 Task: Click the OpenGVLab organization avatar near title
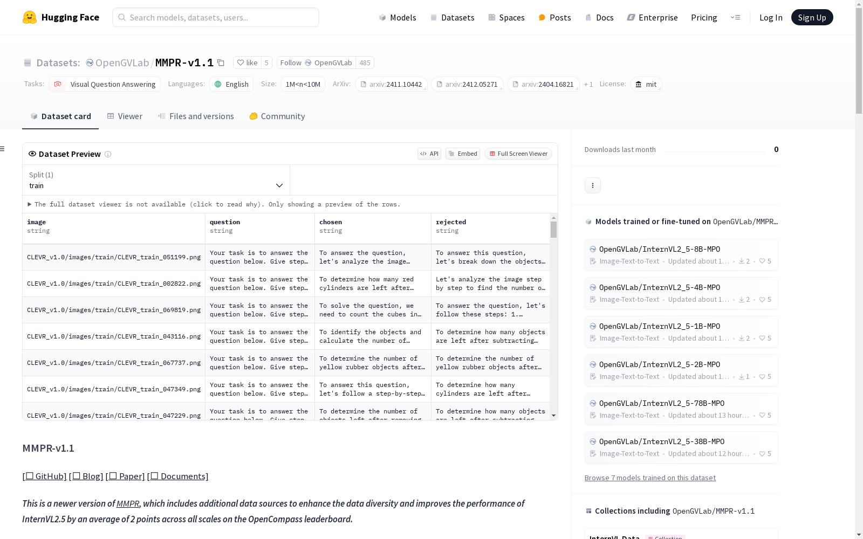90,63
